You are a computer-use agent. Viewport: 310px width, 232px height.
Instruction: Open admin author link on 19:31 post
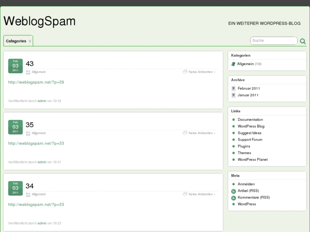point(42,162)
